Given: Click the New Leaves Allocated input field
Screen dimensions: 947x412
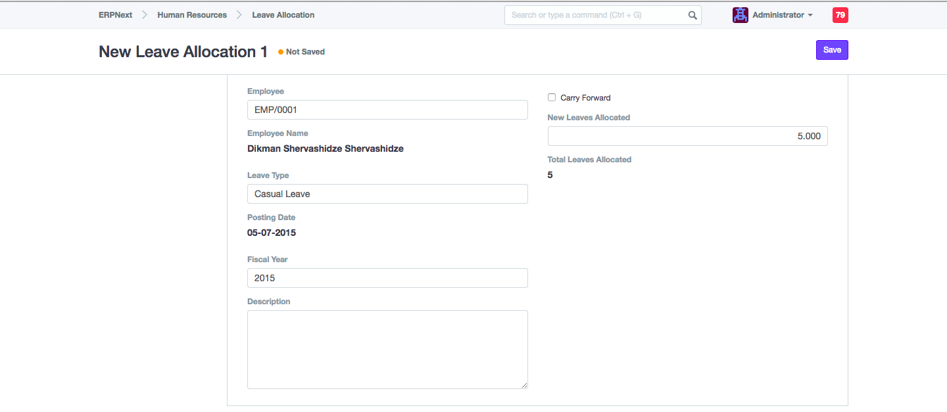Looking at the screenshot, I should [x=687, y=136].
